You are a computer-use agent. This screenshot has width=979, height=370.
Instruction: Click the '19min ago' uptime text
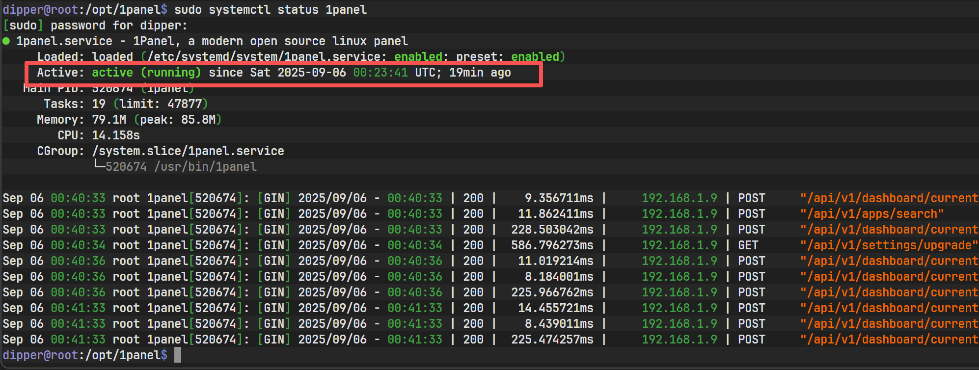click(480, 73)
